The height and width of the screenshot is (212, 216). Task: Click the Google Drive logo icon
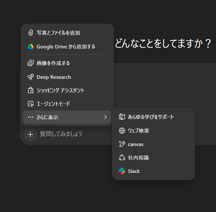(31, 47)
